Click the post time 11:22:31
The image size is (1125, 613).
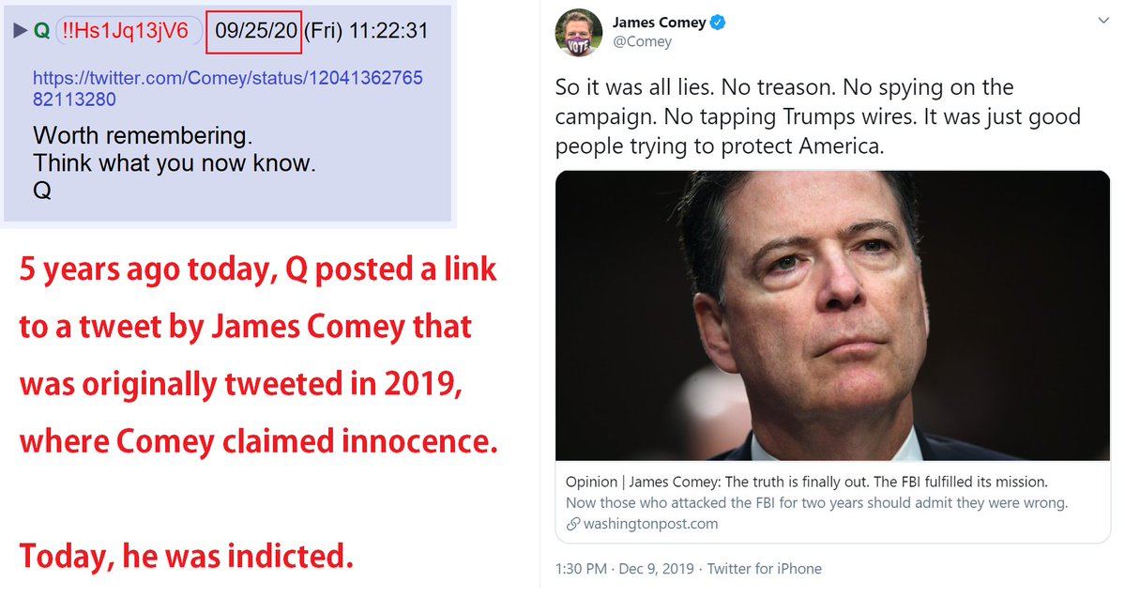click(x=388, y=31)
